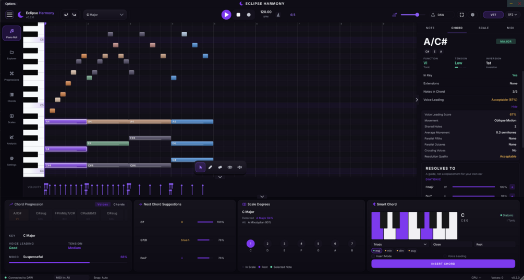
Task: Click the record button
Action: click(249, 15)
